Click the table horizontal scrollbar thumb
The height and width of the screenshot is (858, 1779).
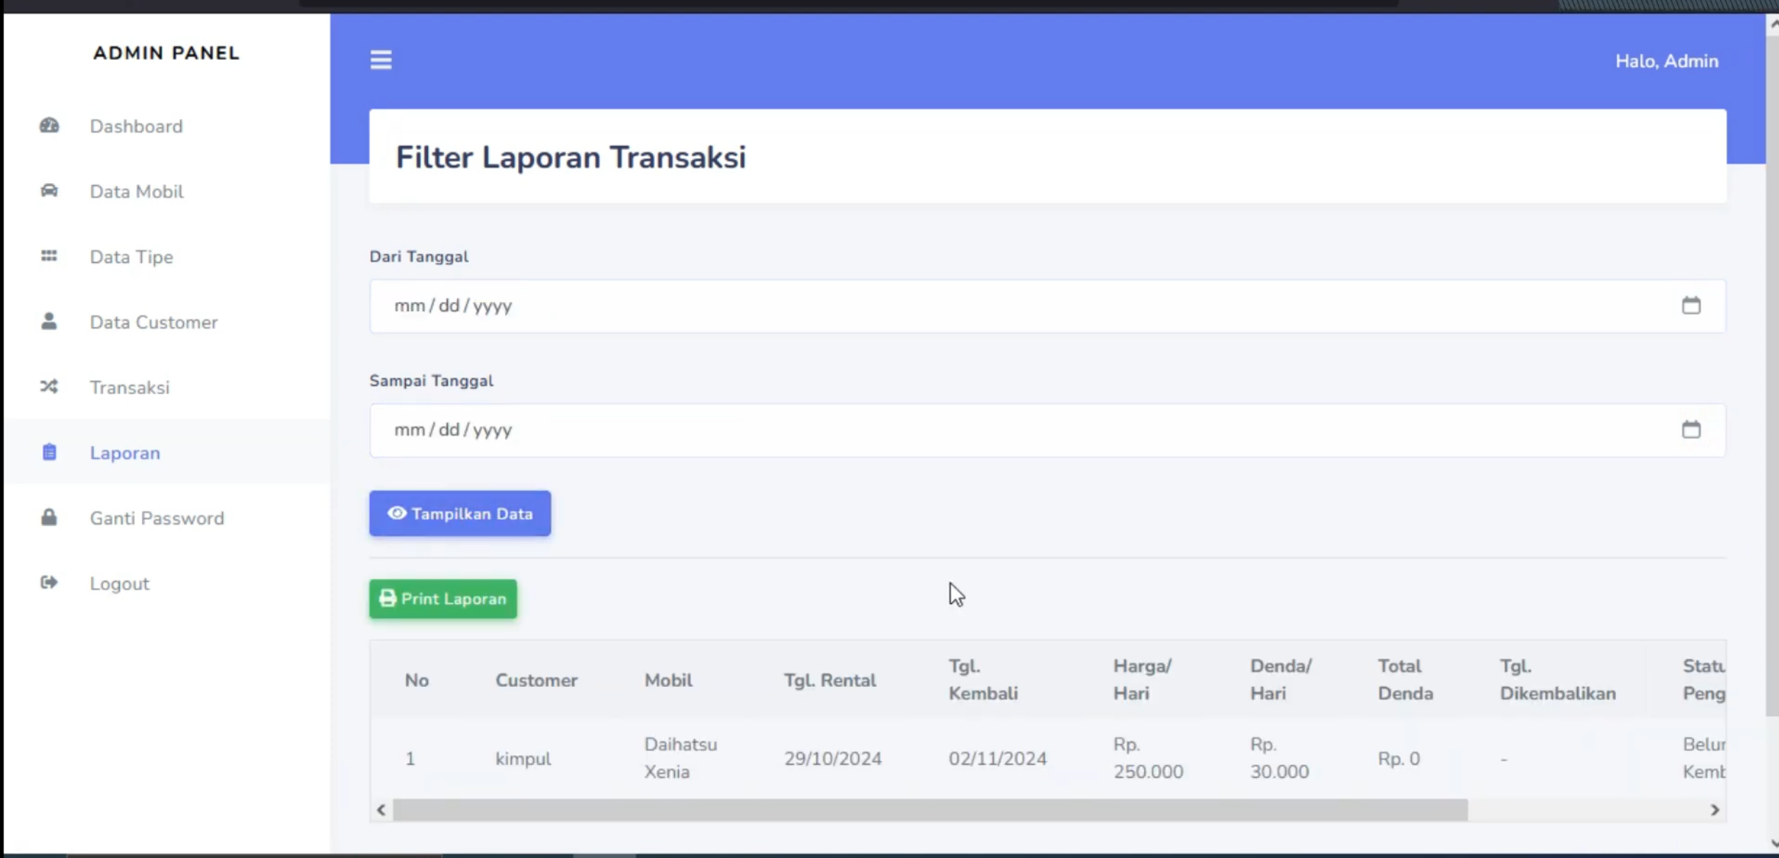931,810
